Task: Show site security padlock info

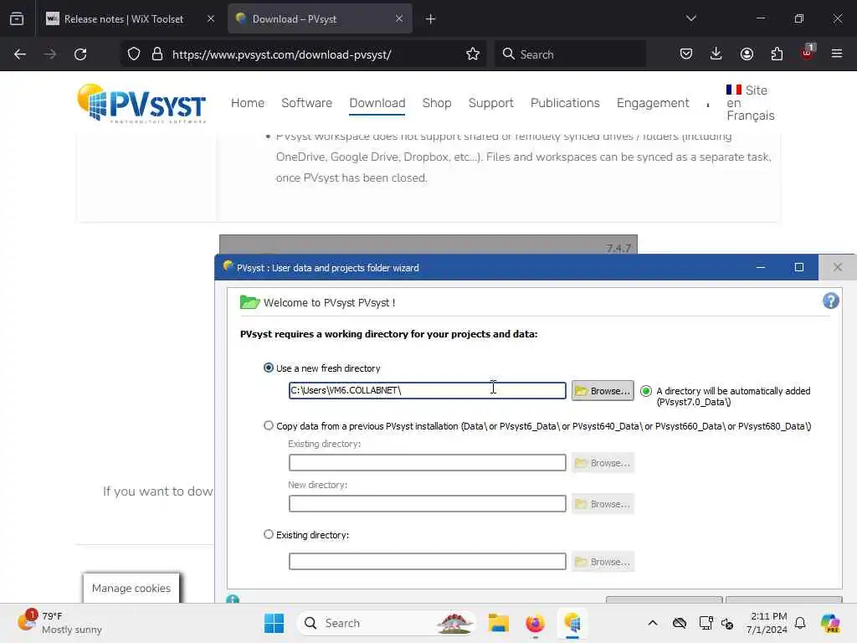Action: [157, 54]
